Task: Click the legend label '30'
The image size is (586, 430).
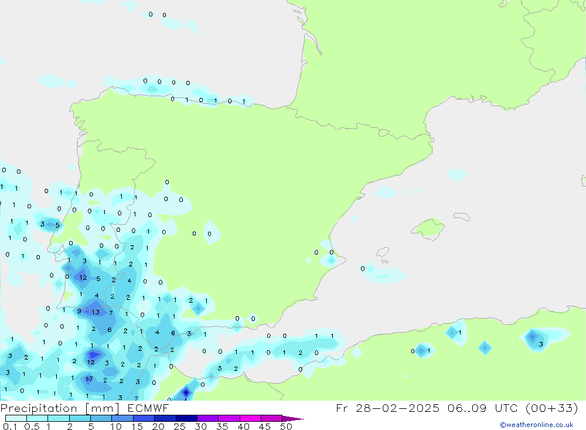Action: coord(200,426)
